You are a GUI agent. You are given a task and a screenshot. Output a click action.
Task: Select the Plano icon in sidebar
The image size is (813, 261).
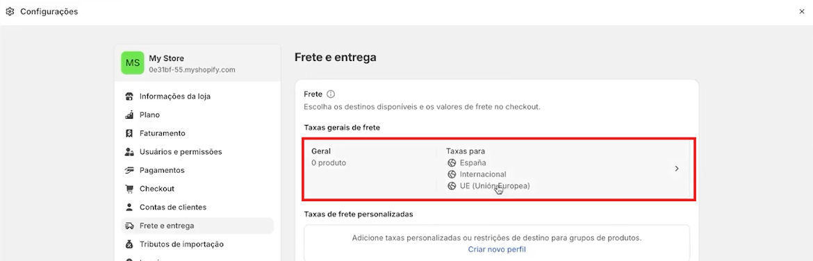(130, 115)
